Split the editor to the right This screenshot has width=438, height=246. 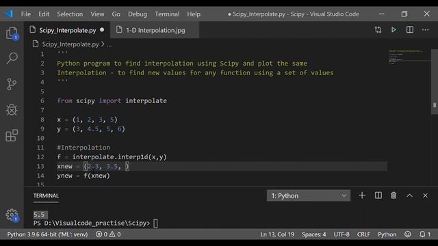410,30
